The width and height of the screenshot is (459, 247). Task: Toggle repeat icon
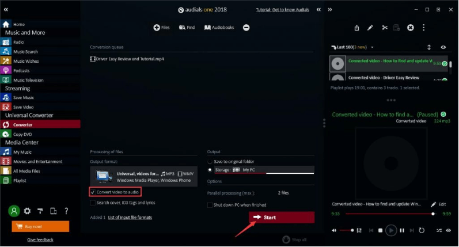pyautogui.click(x=422, y=231)
